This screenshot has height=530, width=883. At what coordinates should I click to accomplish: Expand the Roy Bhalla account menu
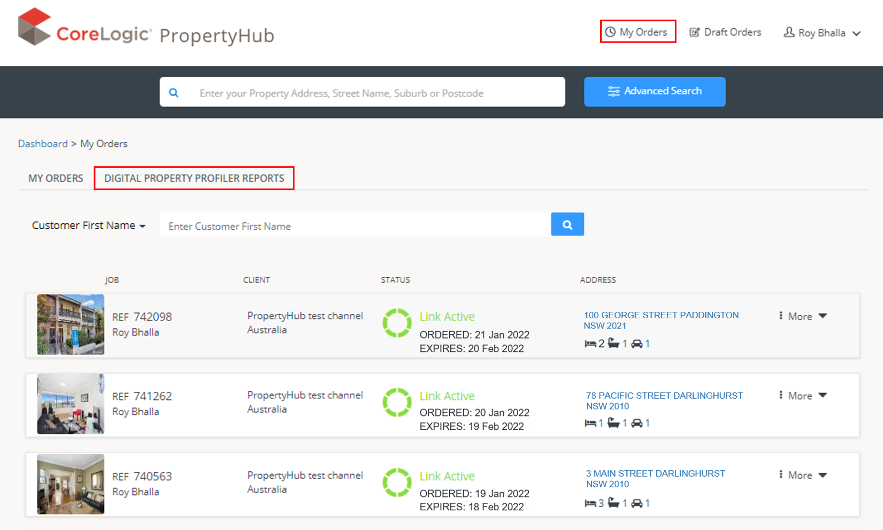822,33
